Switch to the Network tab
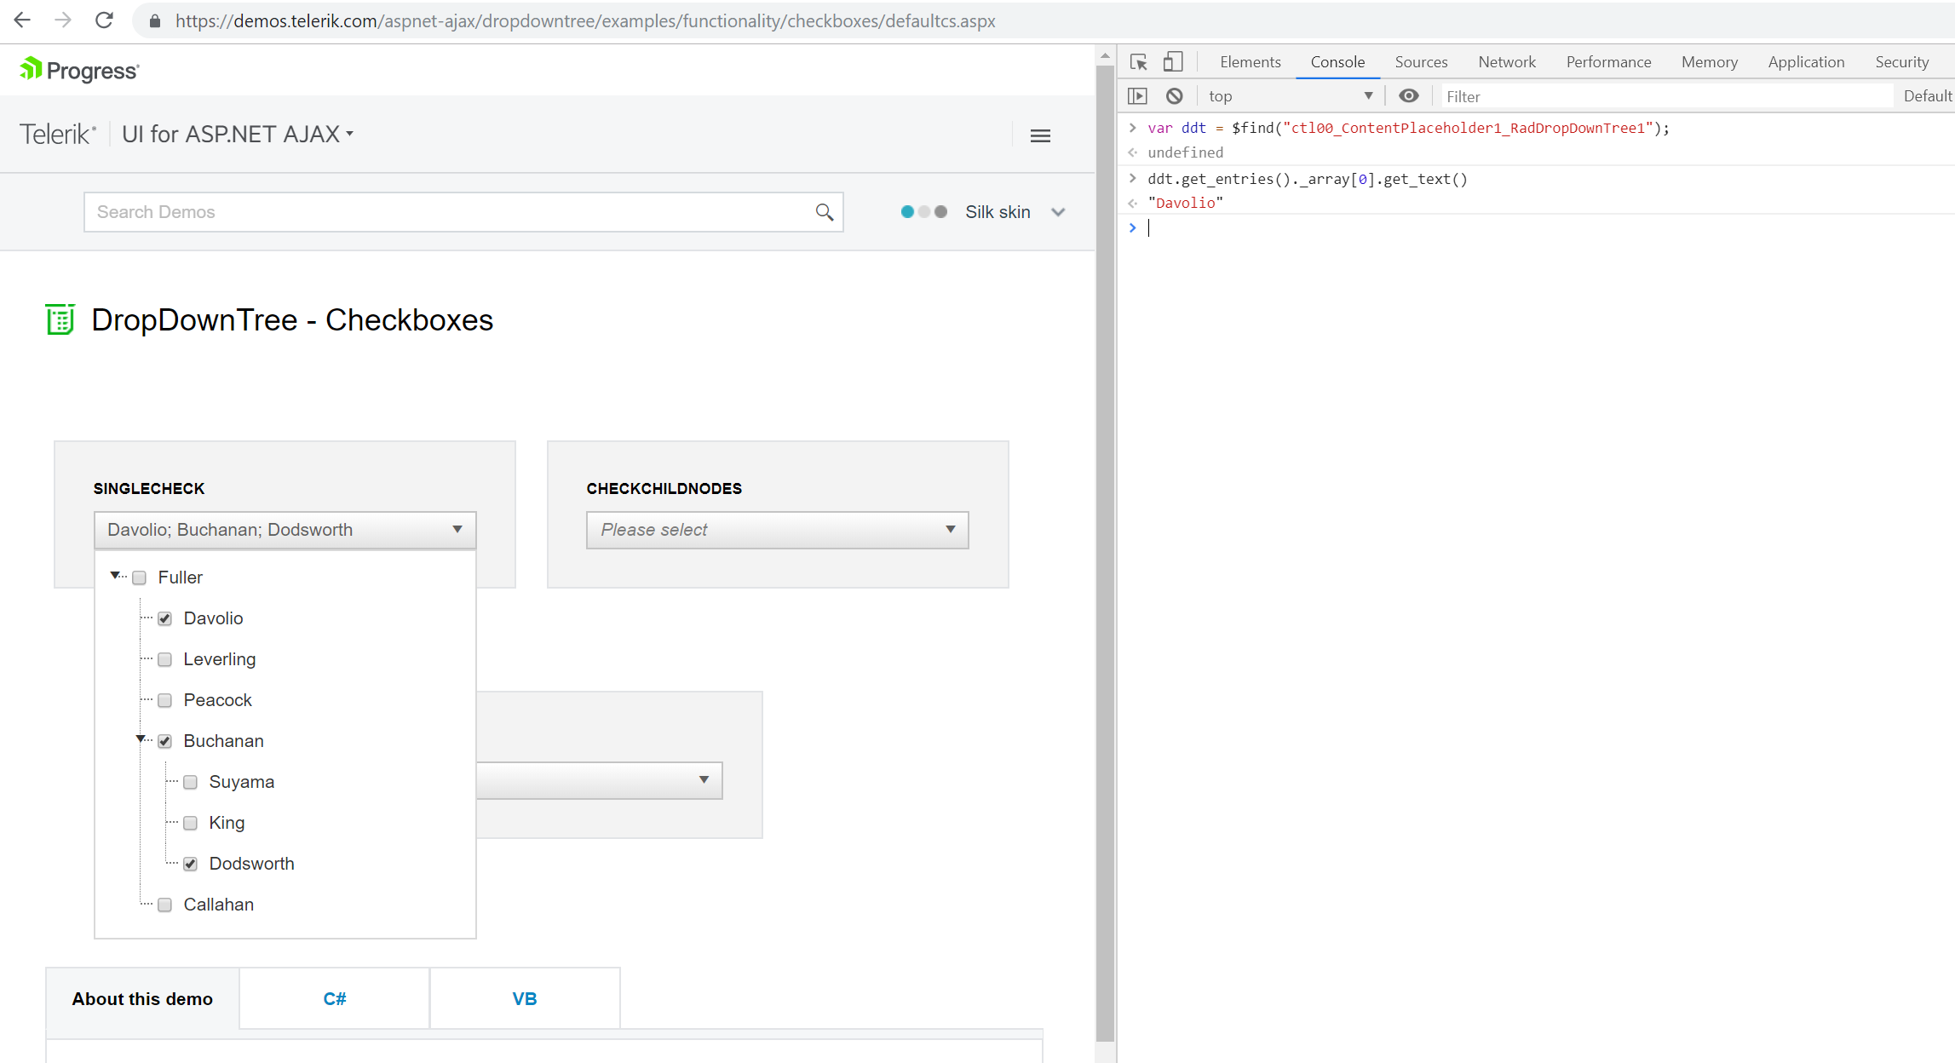Screen dimensions: 1955x1063 pos(1506,62)
